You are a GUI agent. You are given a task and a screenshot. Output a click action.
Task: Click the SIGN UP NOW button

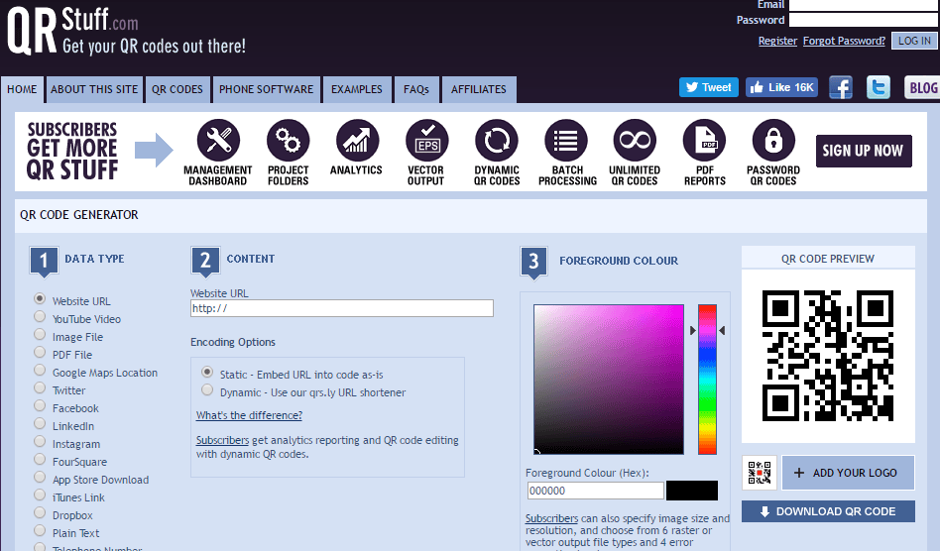click(x=864, y=151)
